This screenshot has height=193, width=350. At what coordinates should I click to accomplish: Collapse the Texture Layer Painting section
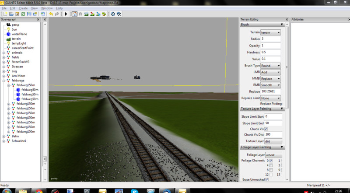click(282, 109)
